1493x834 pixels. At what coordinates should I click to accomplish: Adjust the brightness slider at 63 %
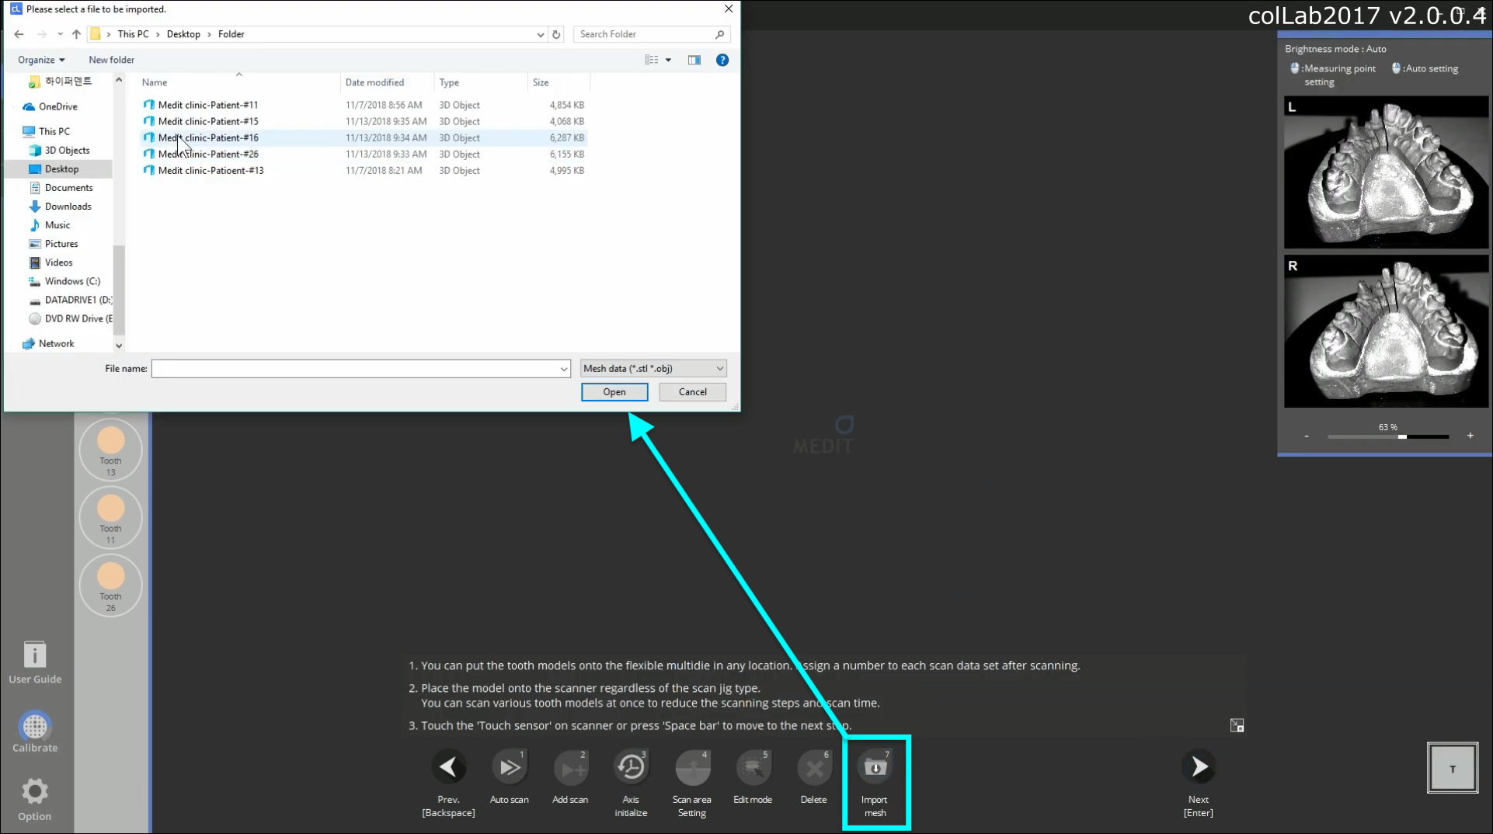1402,436
